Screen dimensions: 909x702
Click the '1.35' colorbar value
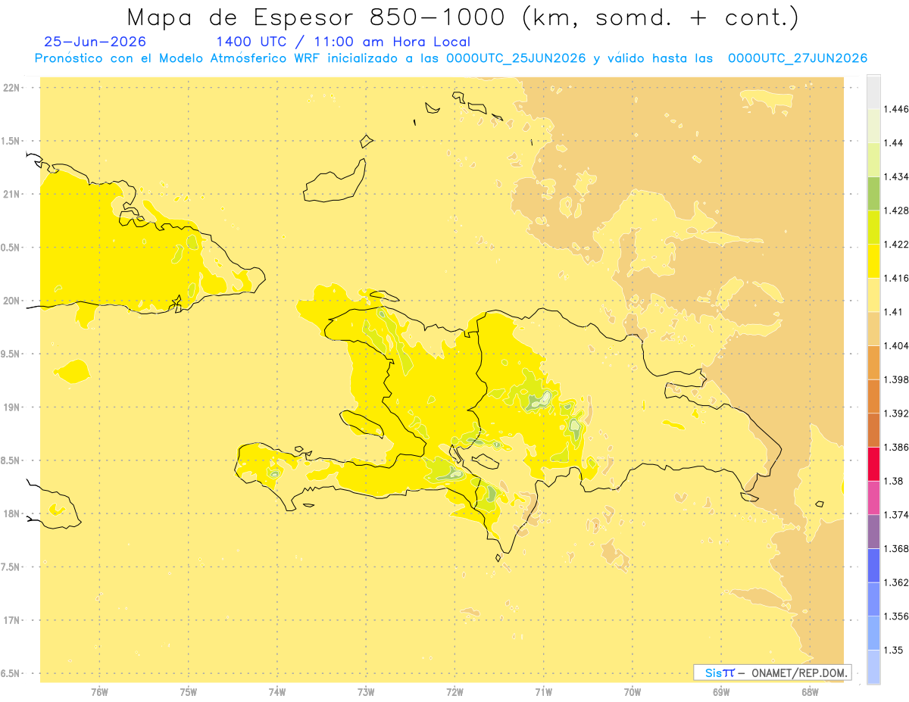pos(893,650)
